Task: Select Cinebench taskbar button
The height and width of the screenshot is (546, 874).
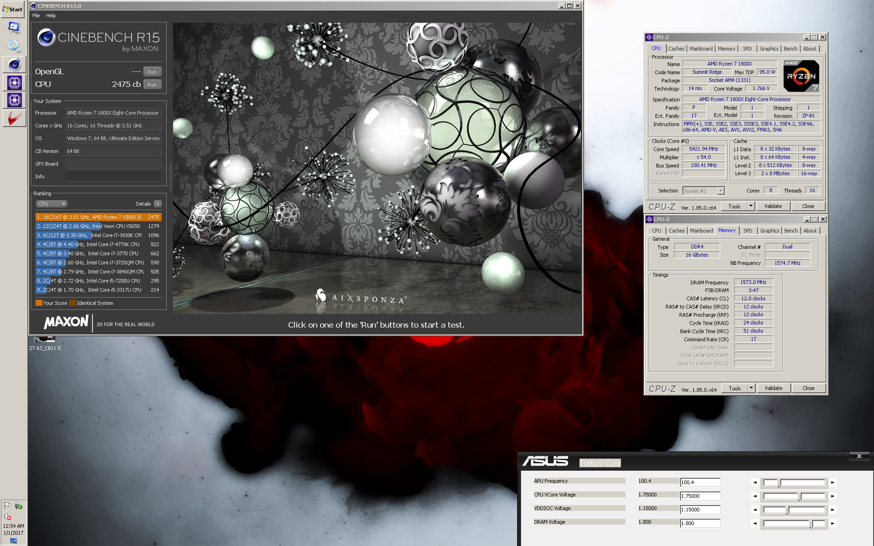Action: pos(14,65)
